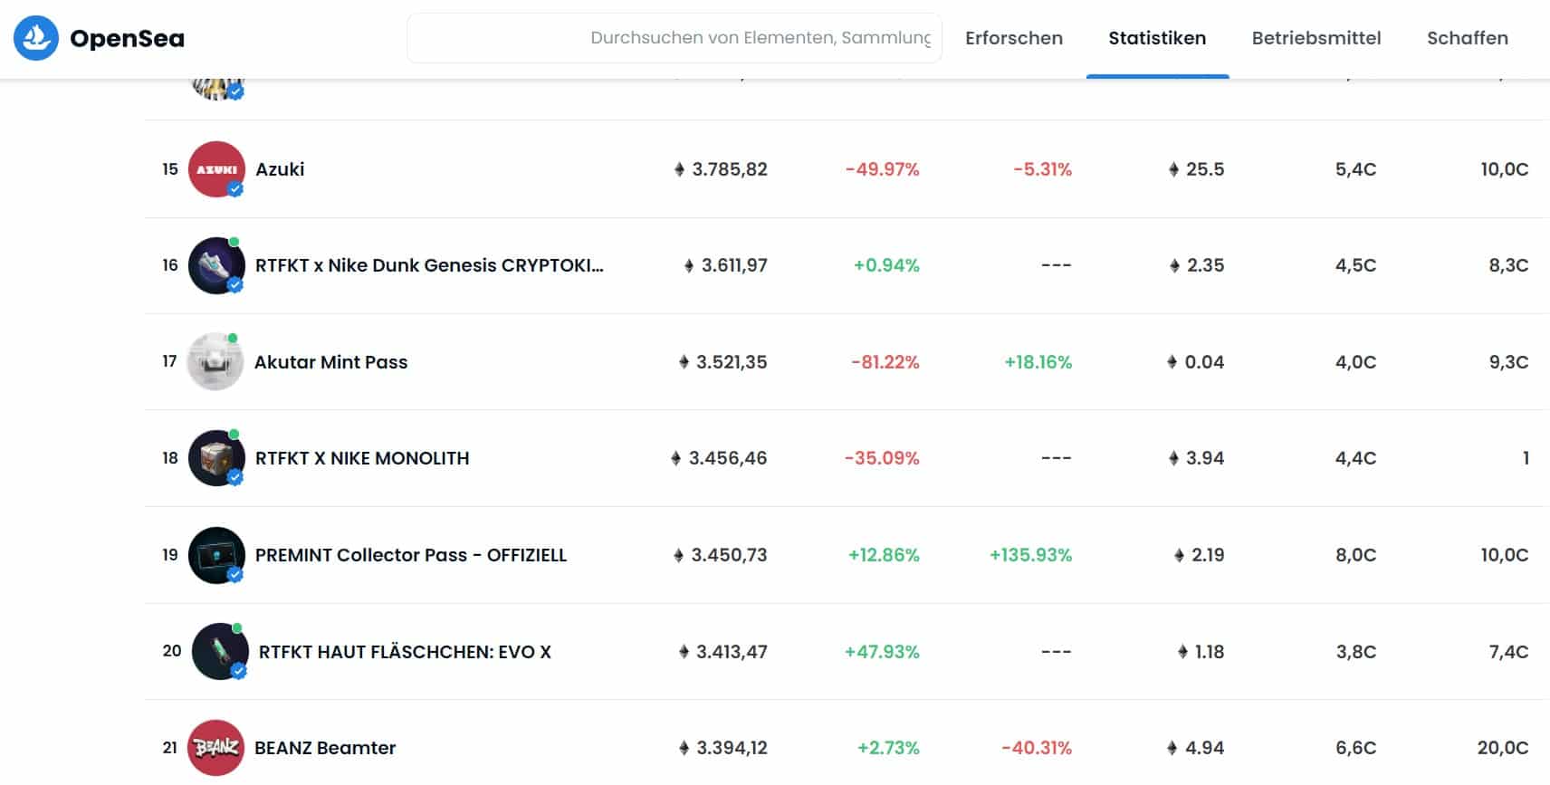
Task: Click rank number 21
Action: click(170, 748)
